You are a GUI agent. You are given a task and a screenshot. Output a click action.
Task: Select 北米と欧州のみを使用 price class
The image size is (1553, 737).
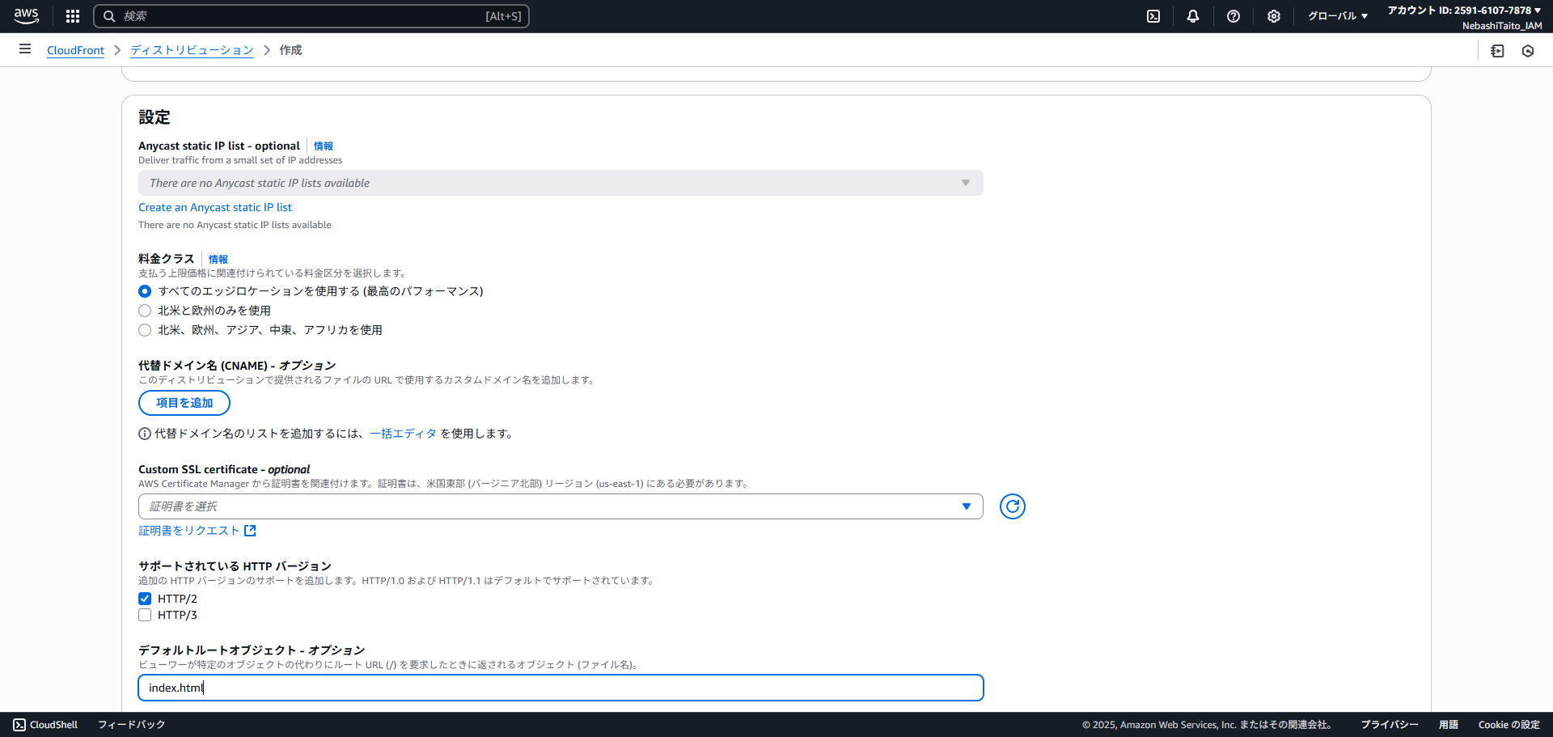click(x=145, y=311)
